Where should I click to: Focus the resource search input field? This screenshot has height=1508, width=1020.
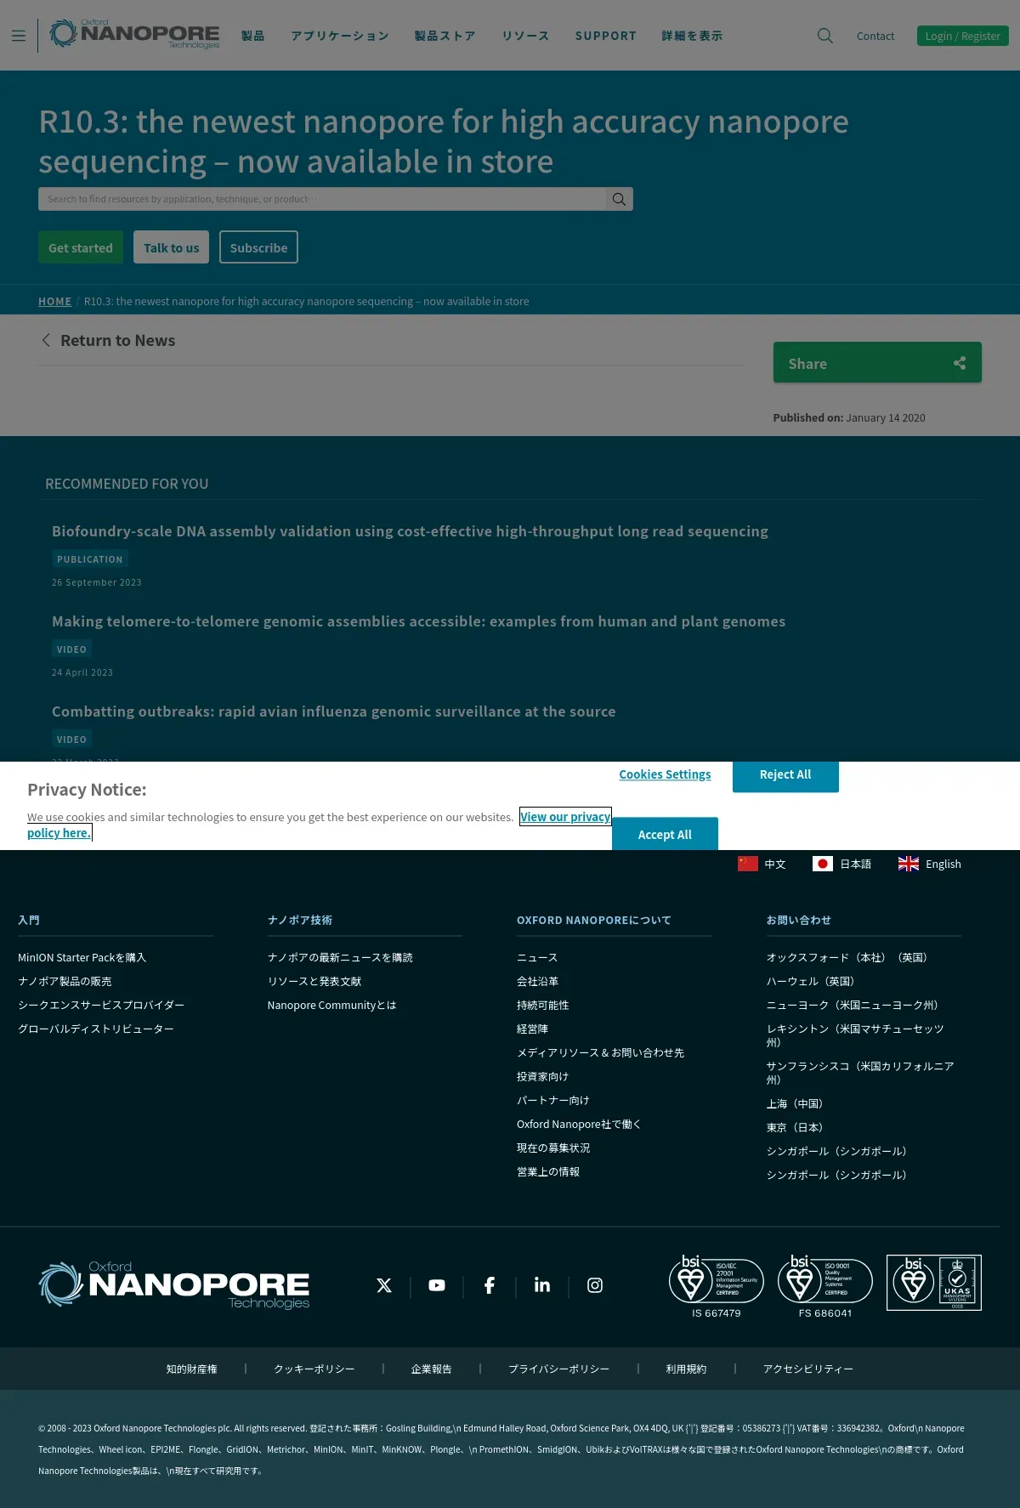click(322, 199)
